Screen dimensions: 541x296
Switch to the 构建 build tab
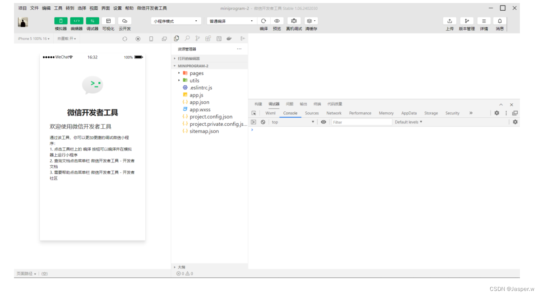[258, 104]
